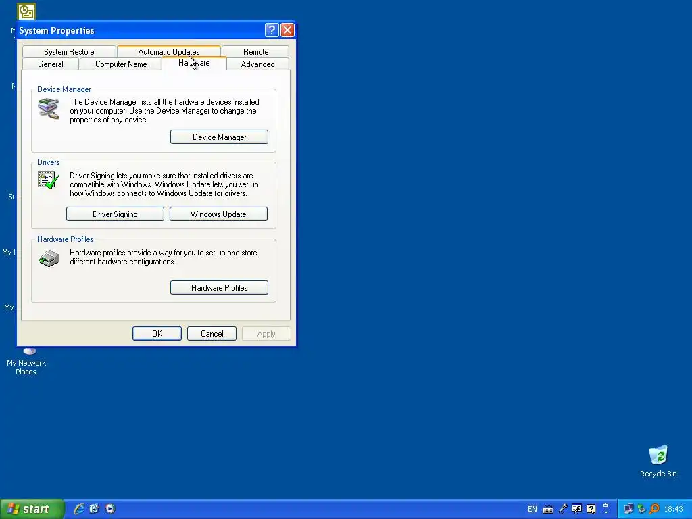Click the orange magnifier tray icon
Screen dimensions: 692x519
pyautogui.click(x=654, y=510)
